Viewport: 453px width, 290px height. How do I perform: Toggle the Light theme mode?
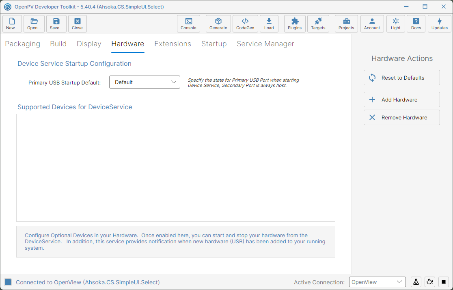point(395,24)
